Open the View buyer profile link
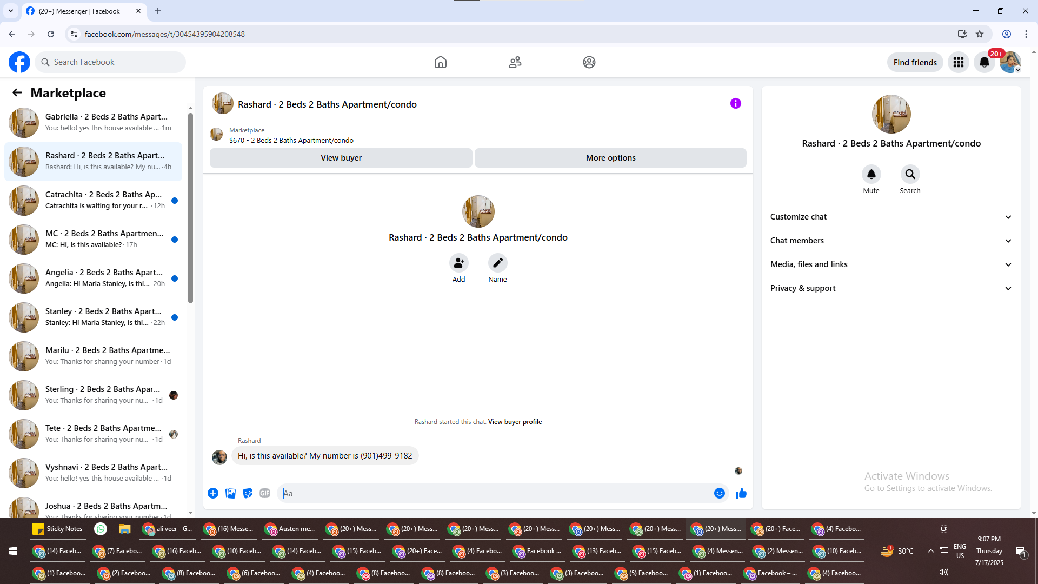Screen dimensions: 1038x584 point(515,422)
